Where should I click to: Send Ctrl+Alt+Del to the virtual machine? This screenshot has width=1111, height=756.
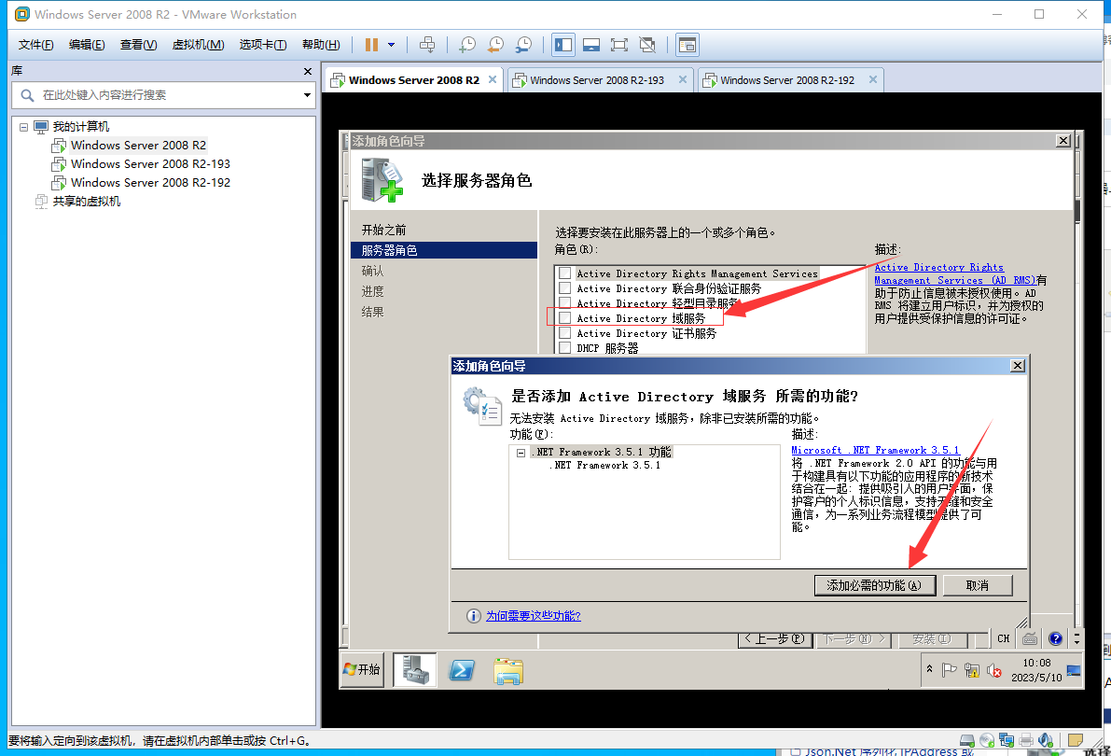(x=427, y=45)
